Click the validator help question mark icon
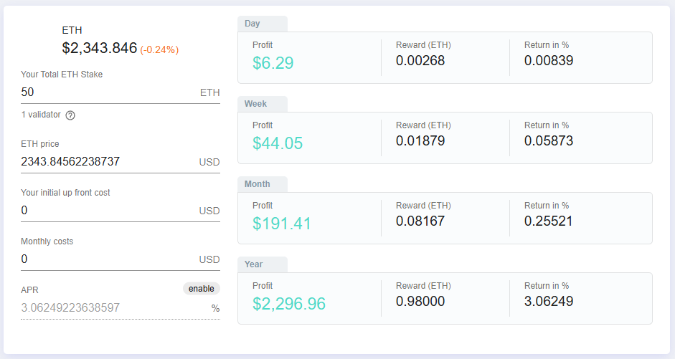This screenshot has width=675, height=359. 70,115
